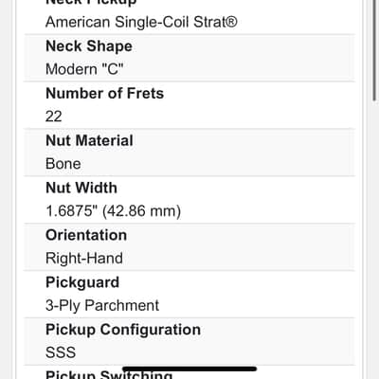Select the Pickup Switching heading
The width and height of the screenshot is (379, 379).
click(x=109, y=374)
